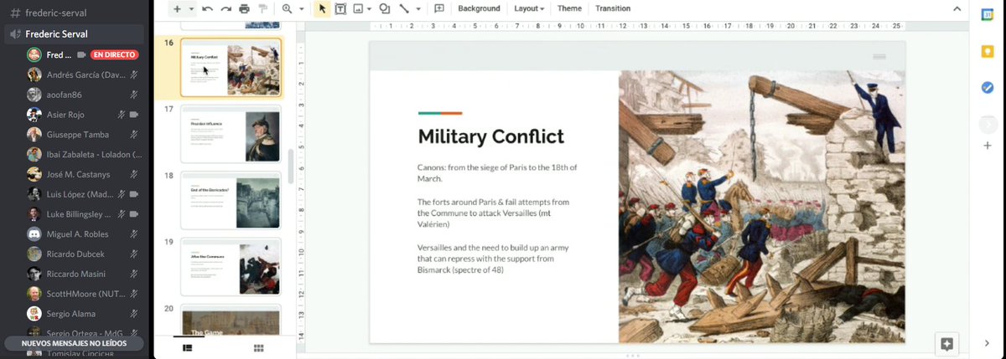Open the Google Keep side panel icon
The width and height of the screenshot is (1006, 359).
coord(987,51)
